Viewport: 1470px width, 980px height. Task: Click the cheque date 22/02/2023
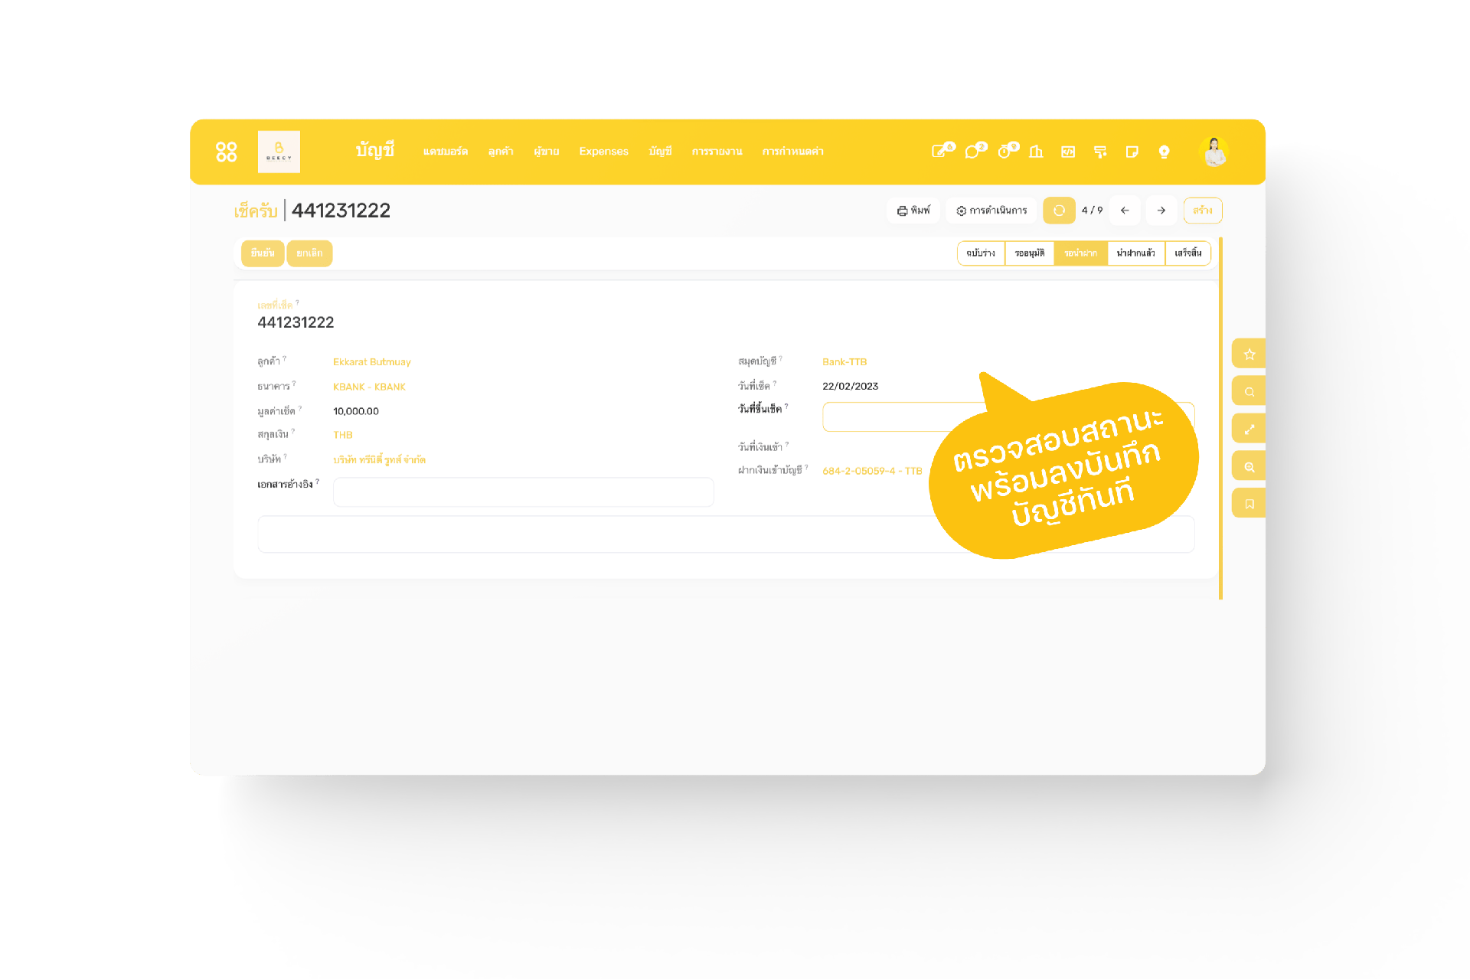coord(850,387)
